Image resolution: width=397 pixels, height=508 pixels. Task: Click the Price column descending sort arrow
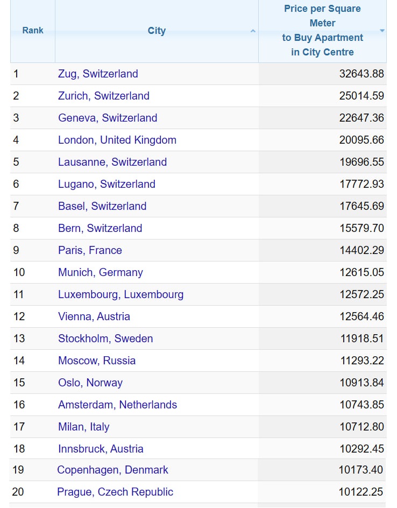click(382, 31)
